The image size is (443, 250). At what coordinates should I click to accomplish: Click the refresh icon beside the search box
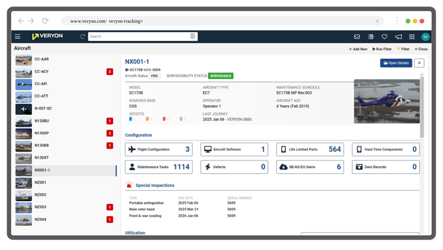pyautogui.click(x=83, y=37)
